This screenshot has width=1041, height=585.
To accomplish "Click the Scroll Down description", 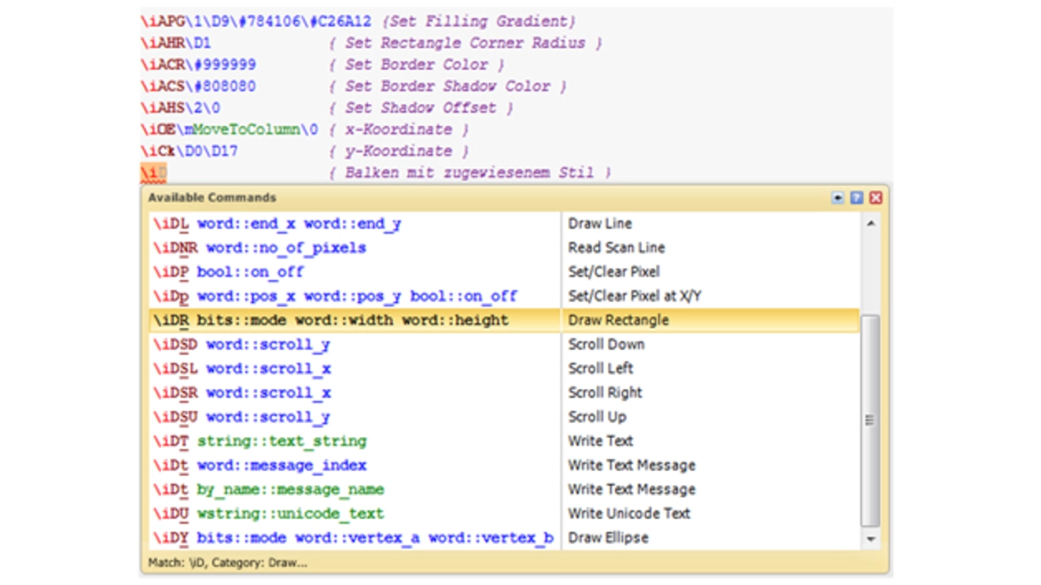I will (606, 344).
